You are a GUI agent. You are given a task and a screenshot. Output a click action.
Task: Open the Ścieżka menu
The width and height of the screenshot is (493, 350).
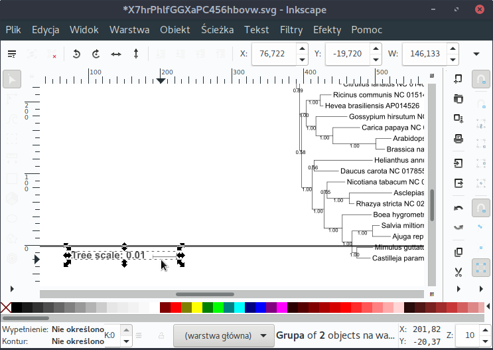pos(217,30)
